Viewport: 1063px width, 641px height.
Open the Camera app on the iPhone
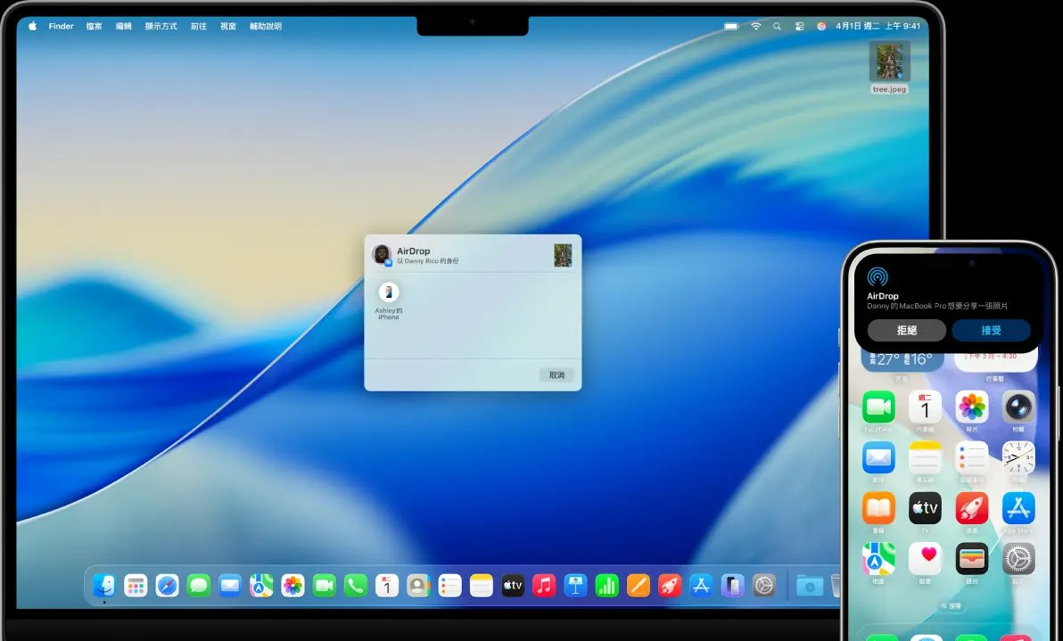pos(1017,407)
